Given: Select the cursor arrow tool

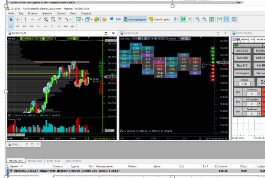Looking at the screenshot, I should click(11, 19).
